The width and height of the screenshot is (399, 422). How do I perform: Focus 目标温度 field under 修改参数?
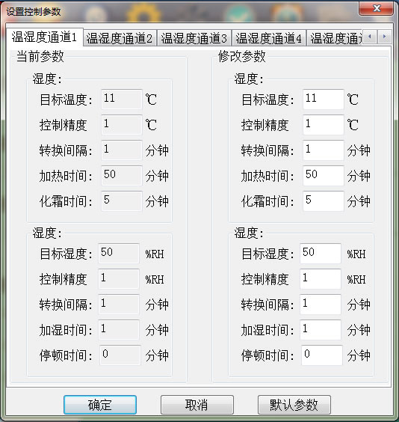coord(324,100)
